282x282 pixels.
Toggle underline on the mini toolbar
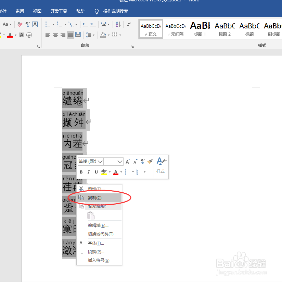tap(96, 171)
